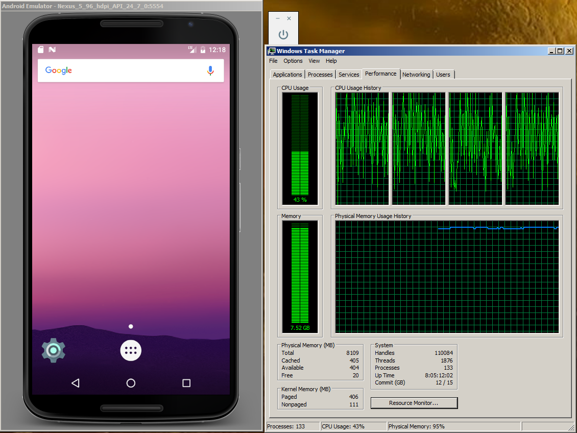Tap the battery status icon
The image size is (577, 433).
click(x=203, y=50)
